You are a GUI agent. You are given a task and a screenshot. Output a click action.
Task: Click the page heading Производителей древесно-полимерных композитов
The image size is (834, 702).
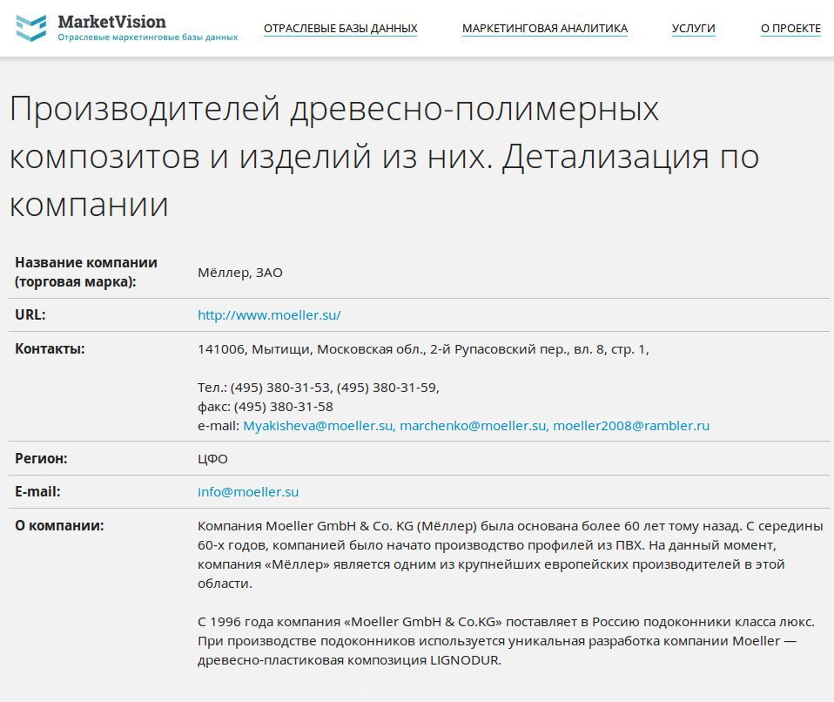[x=384, y=157]
